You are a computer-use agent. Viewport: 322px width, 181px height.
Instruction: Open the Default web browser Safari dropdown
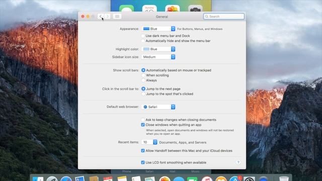[x=158, y=107]
